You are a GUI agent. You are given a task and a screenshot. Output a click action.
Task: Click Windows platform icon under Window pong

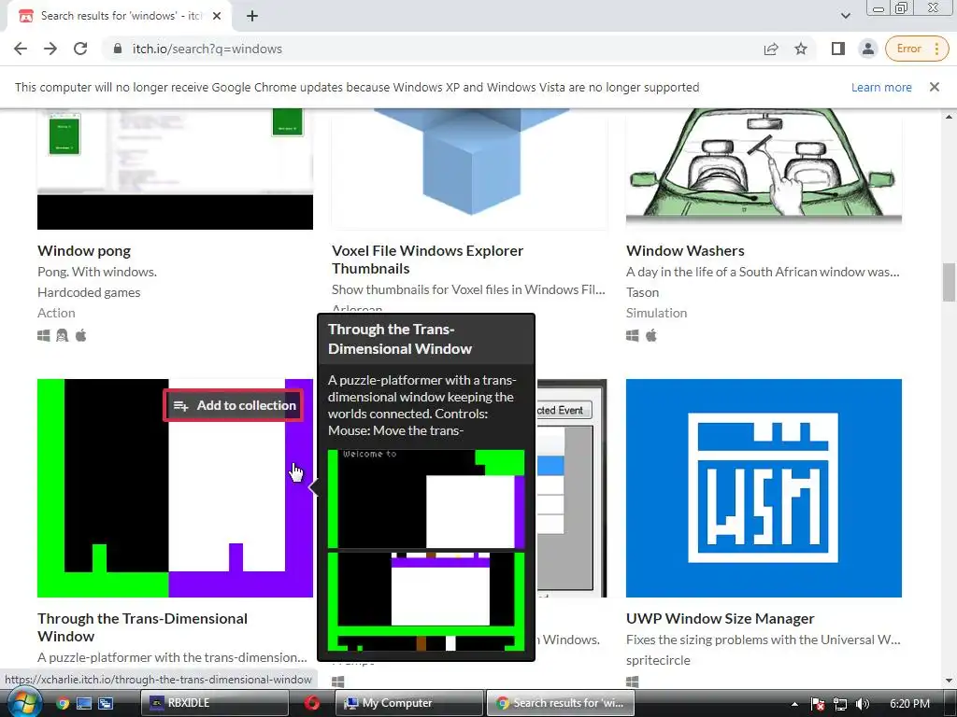click(43, 335)
